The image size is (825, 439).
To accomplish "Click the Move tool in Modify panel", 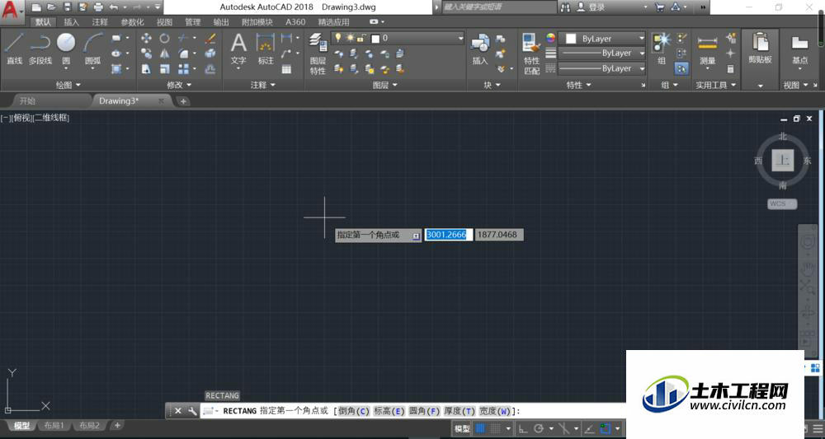I will [x=146, y=39].
